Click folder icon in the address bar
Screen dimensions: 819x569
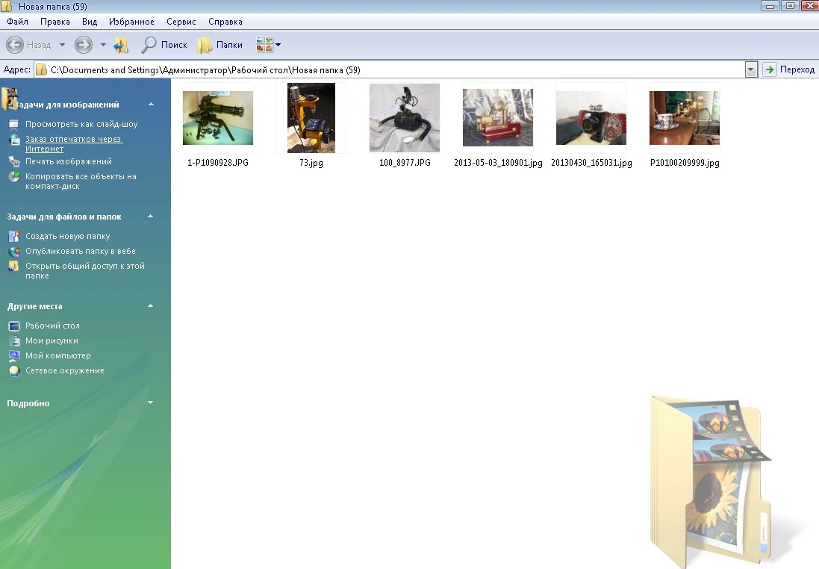pyautogui.click(x=42, y=69)
